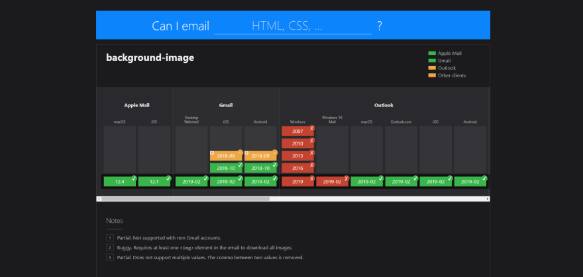Select the Gmail Android 2018-10 cell

[260, 168]
